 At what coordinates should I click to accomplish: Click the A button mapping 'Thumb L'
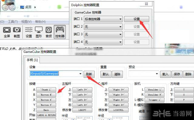46,90
